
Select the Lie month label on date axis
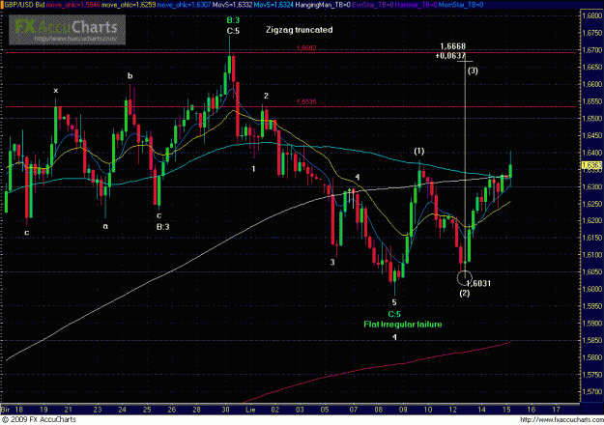click(x=250, y=410)
